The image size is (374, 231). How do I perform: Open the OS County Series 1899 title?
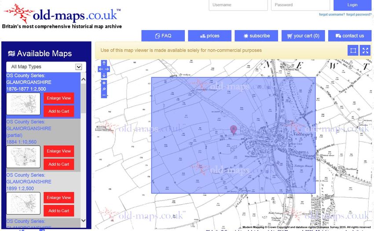29,182
